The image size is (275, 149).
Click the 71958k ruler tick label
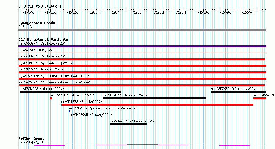203,12
